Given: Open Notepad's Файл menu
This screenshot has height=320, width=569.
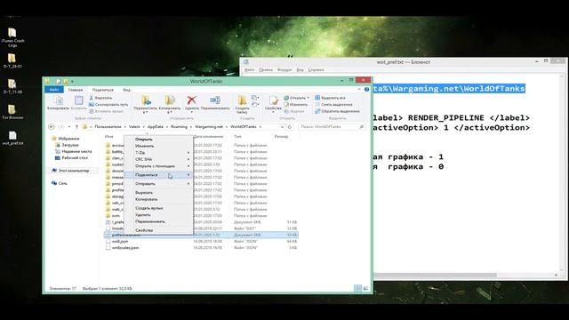Looking at the screenshot, I should click(249, 69).
